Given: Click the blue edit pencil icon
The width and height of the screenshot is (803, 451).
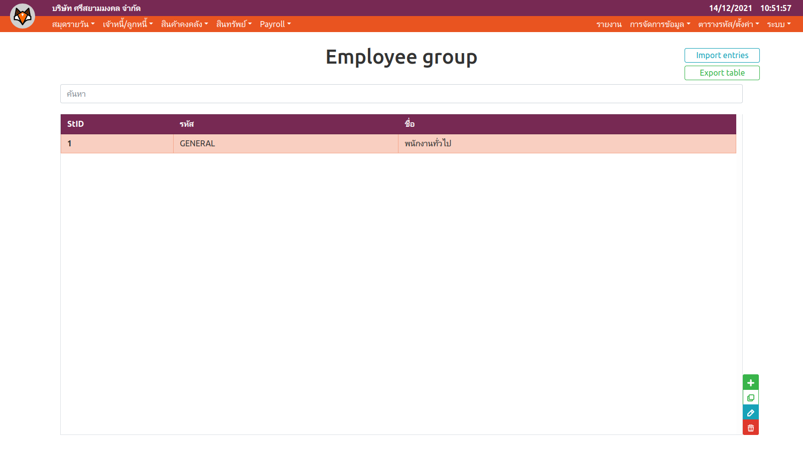Looking at the screenshot, I should (750, 412).
